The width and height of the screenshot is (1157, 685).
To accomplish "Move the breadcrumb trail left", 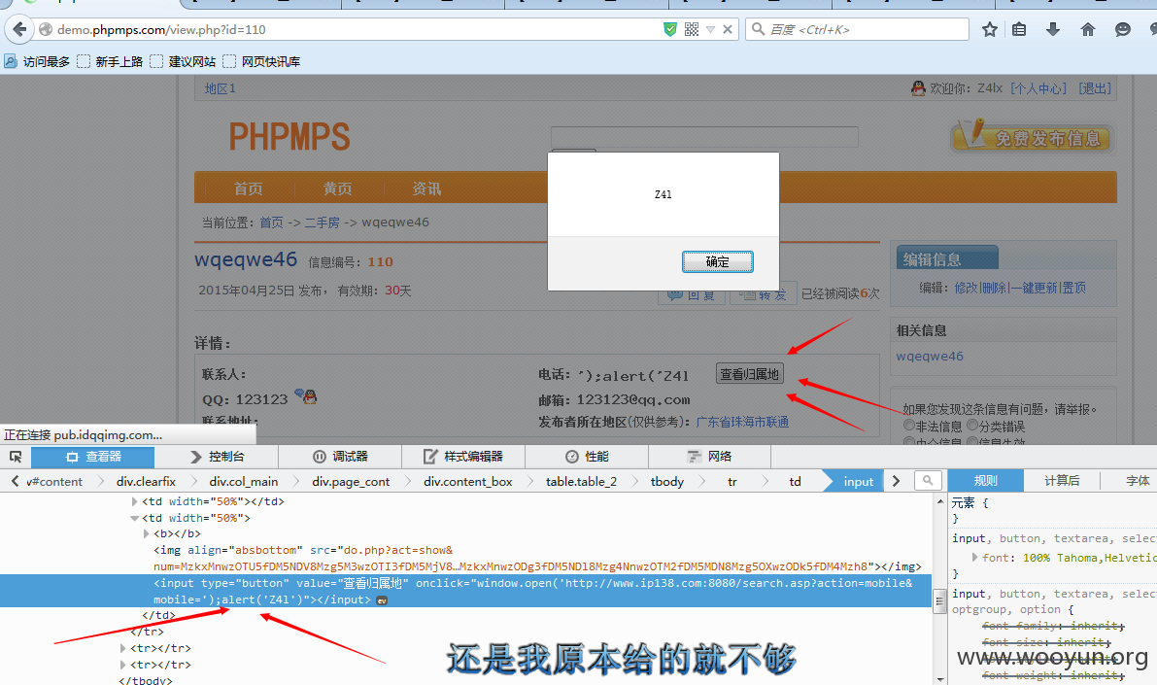I will coord(15,481).
